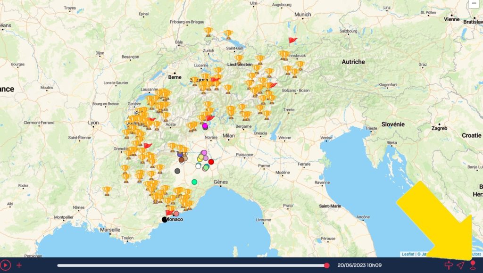Click the signpost icon in the bottom bar
This screenshot has width=483, height=273.
pos(449,265)
